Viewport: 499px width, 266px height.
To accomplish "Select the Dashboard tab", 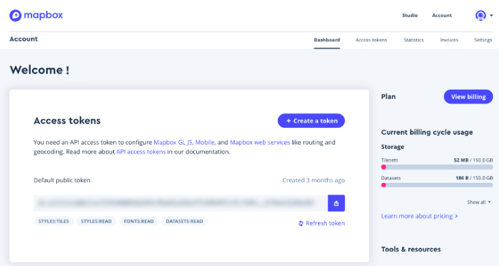I will [327, 40].
